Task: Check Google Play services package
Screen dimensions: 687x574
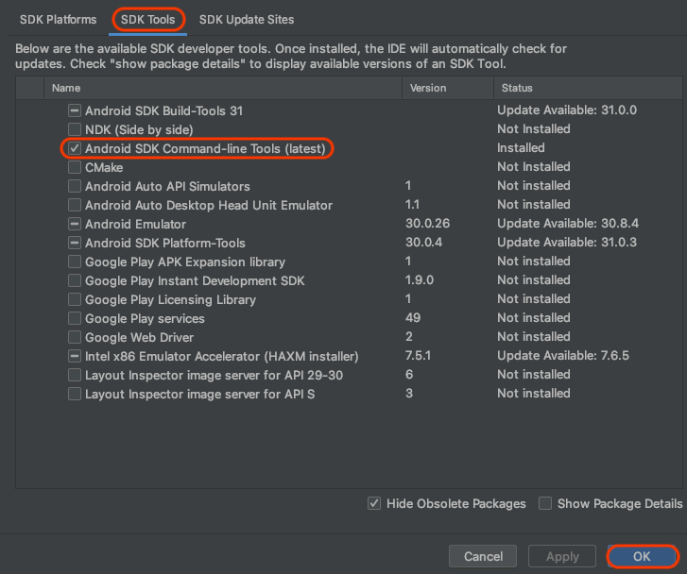Action: click(x=75, y=318)
